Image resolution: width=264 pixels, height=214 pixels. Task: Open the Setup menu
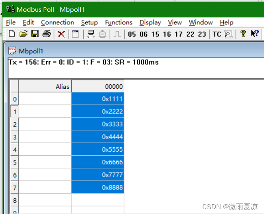tap(89, 23)
